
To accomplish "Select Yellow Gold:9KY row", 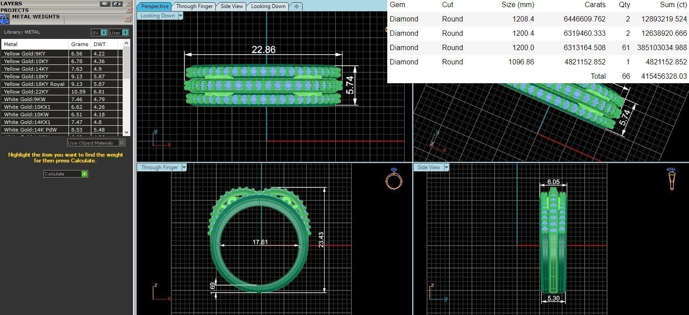I will [62, 54].
